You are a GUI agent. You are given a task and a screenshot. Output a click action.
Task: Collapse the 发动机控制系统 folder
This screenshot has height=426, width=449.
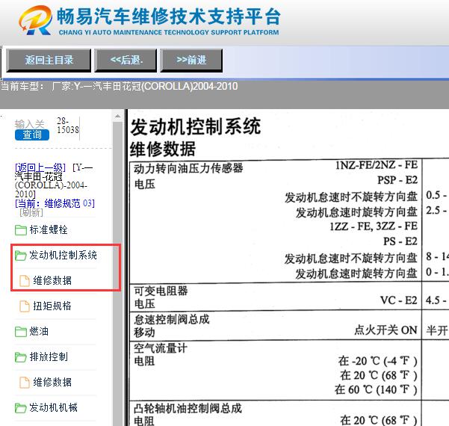64,255
